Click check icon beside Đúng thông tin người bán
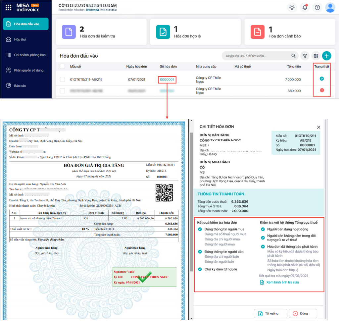This screenshot has width=339, height=321. [200, 251]
